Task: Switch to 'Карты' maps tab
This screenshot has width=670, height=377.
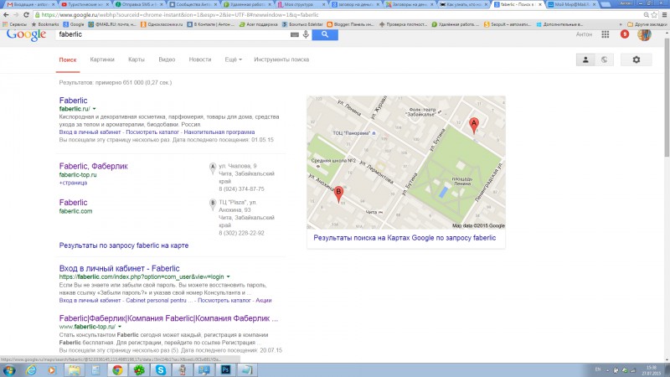Action: (x=137, y=59)
